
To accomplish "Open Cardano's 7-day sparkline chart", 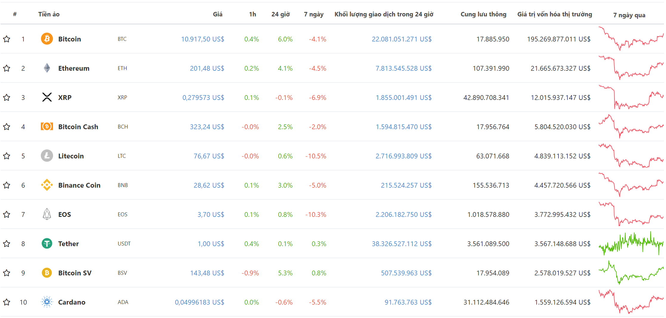I will tap(631, 302).
